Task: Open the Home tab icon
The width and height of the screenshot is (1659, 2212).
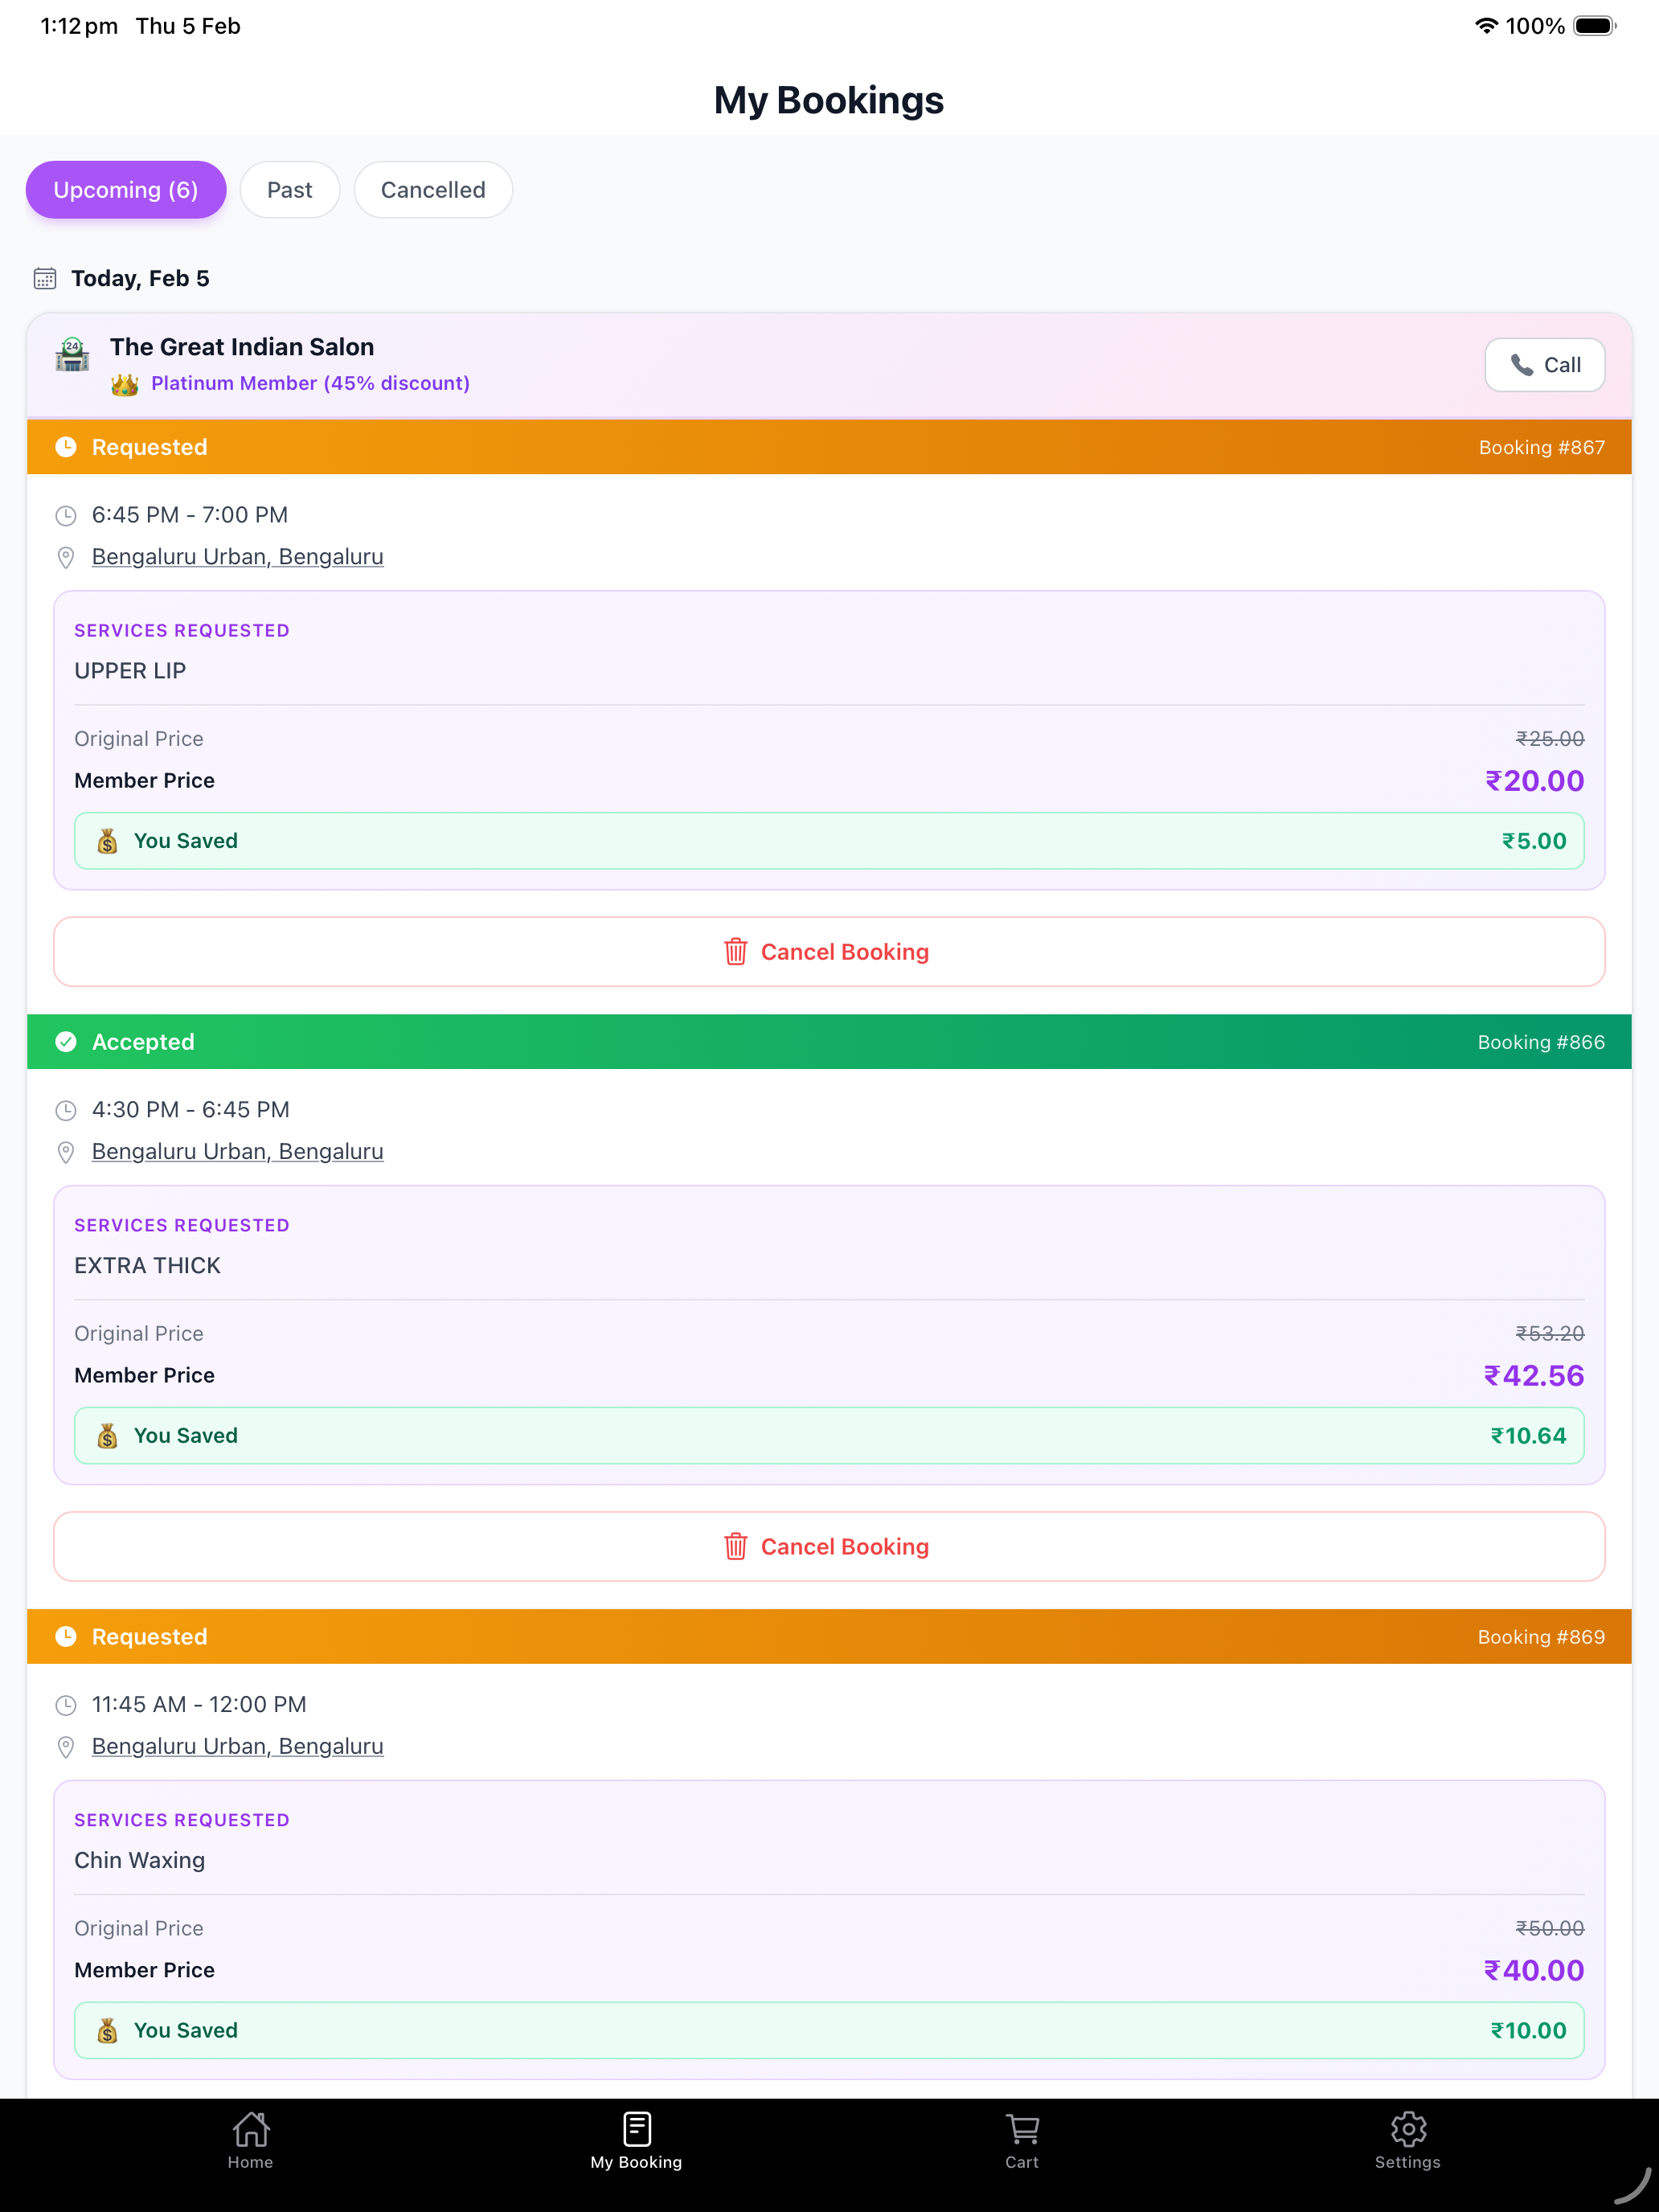Action: pyautogui.click(x=250, y=2129)
